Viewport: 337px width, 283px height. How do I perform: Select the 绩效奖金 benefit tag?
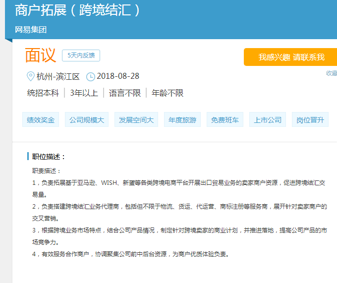[41, 119]
